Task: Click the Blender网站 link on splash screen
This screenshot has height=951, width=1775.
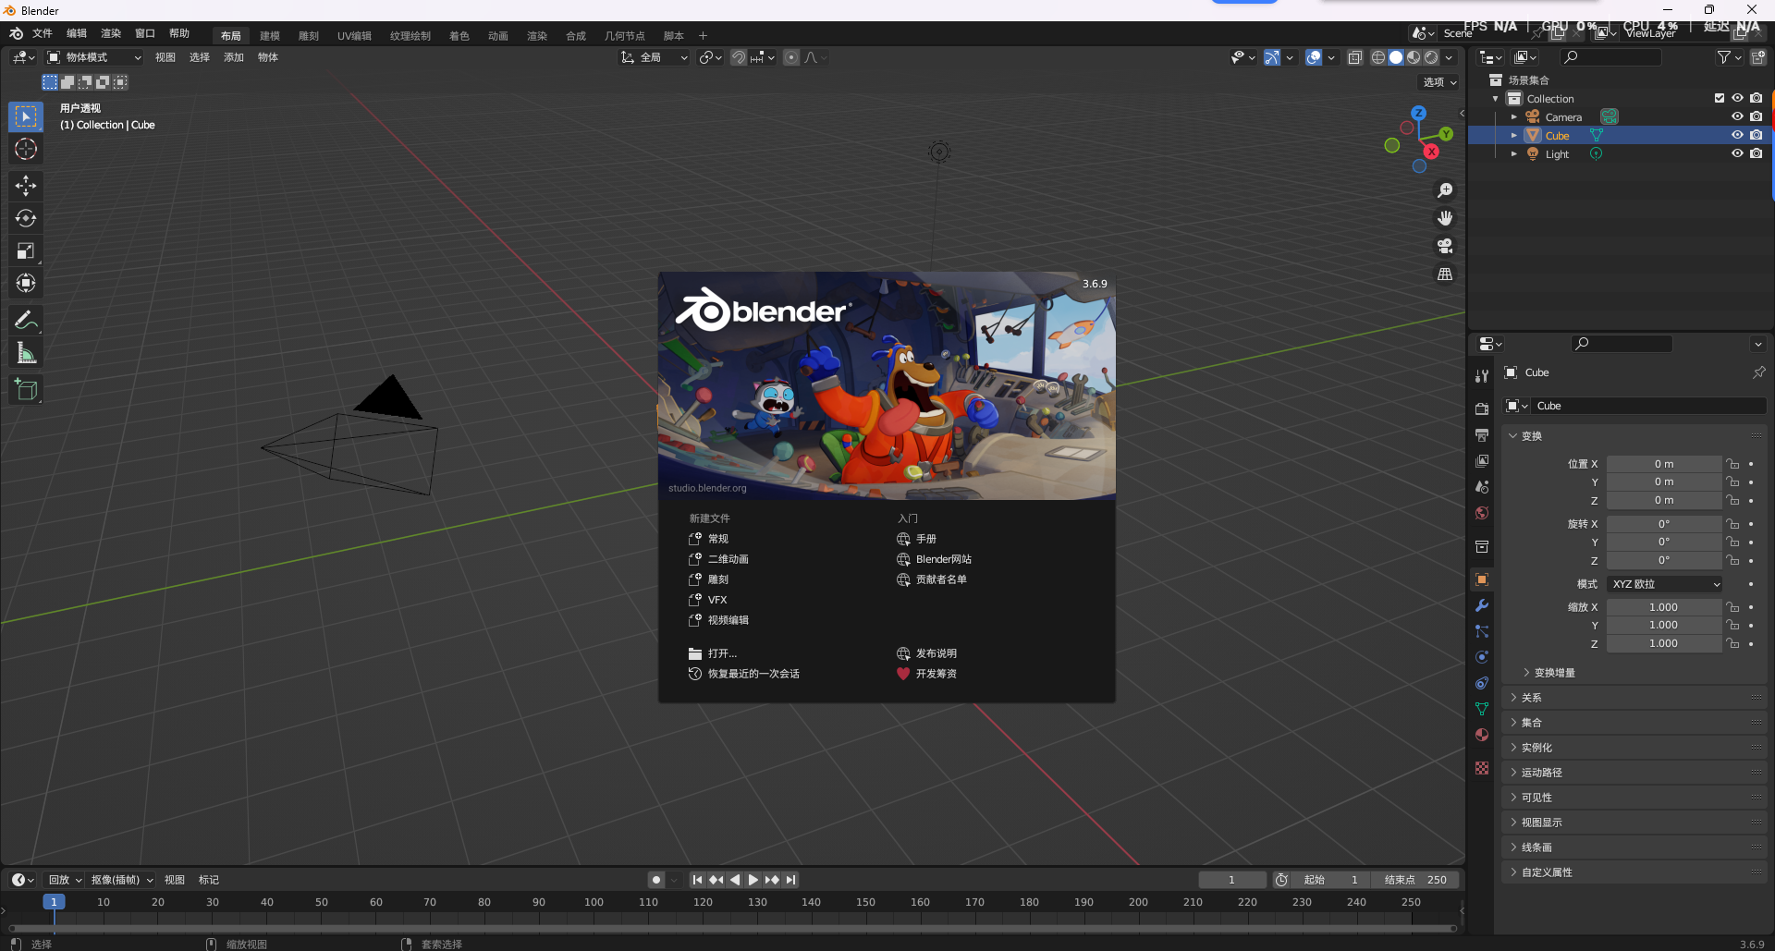Action: click(x=944, y=558)
